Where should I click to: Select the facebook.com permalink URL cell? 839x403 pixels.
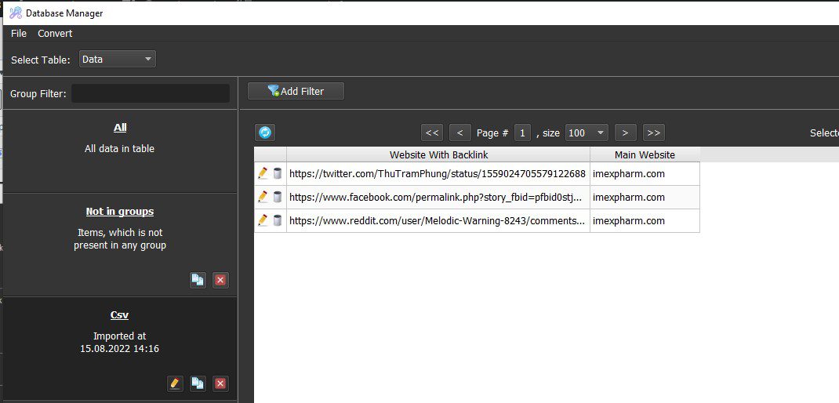point(438,197)
